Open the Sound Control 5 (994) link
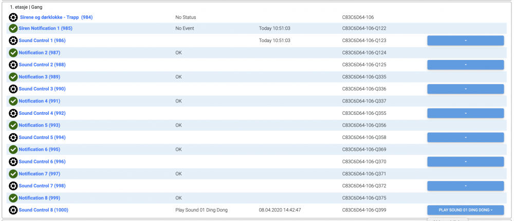 pyautogui.click(x=42, y=137)
